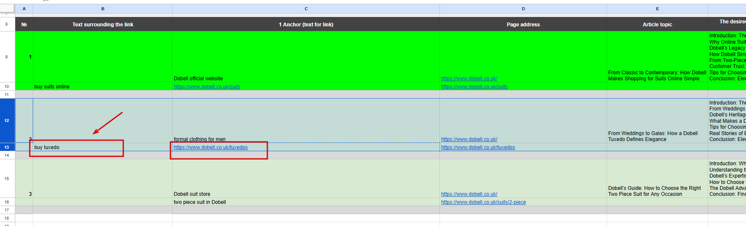Select row 16 header
Image resolution: width=746 pixels, height=226 pixels.
(x=7, y=202)
